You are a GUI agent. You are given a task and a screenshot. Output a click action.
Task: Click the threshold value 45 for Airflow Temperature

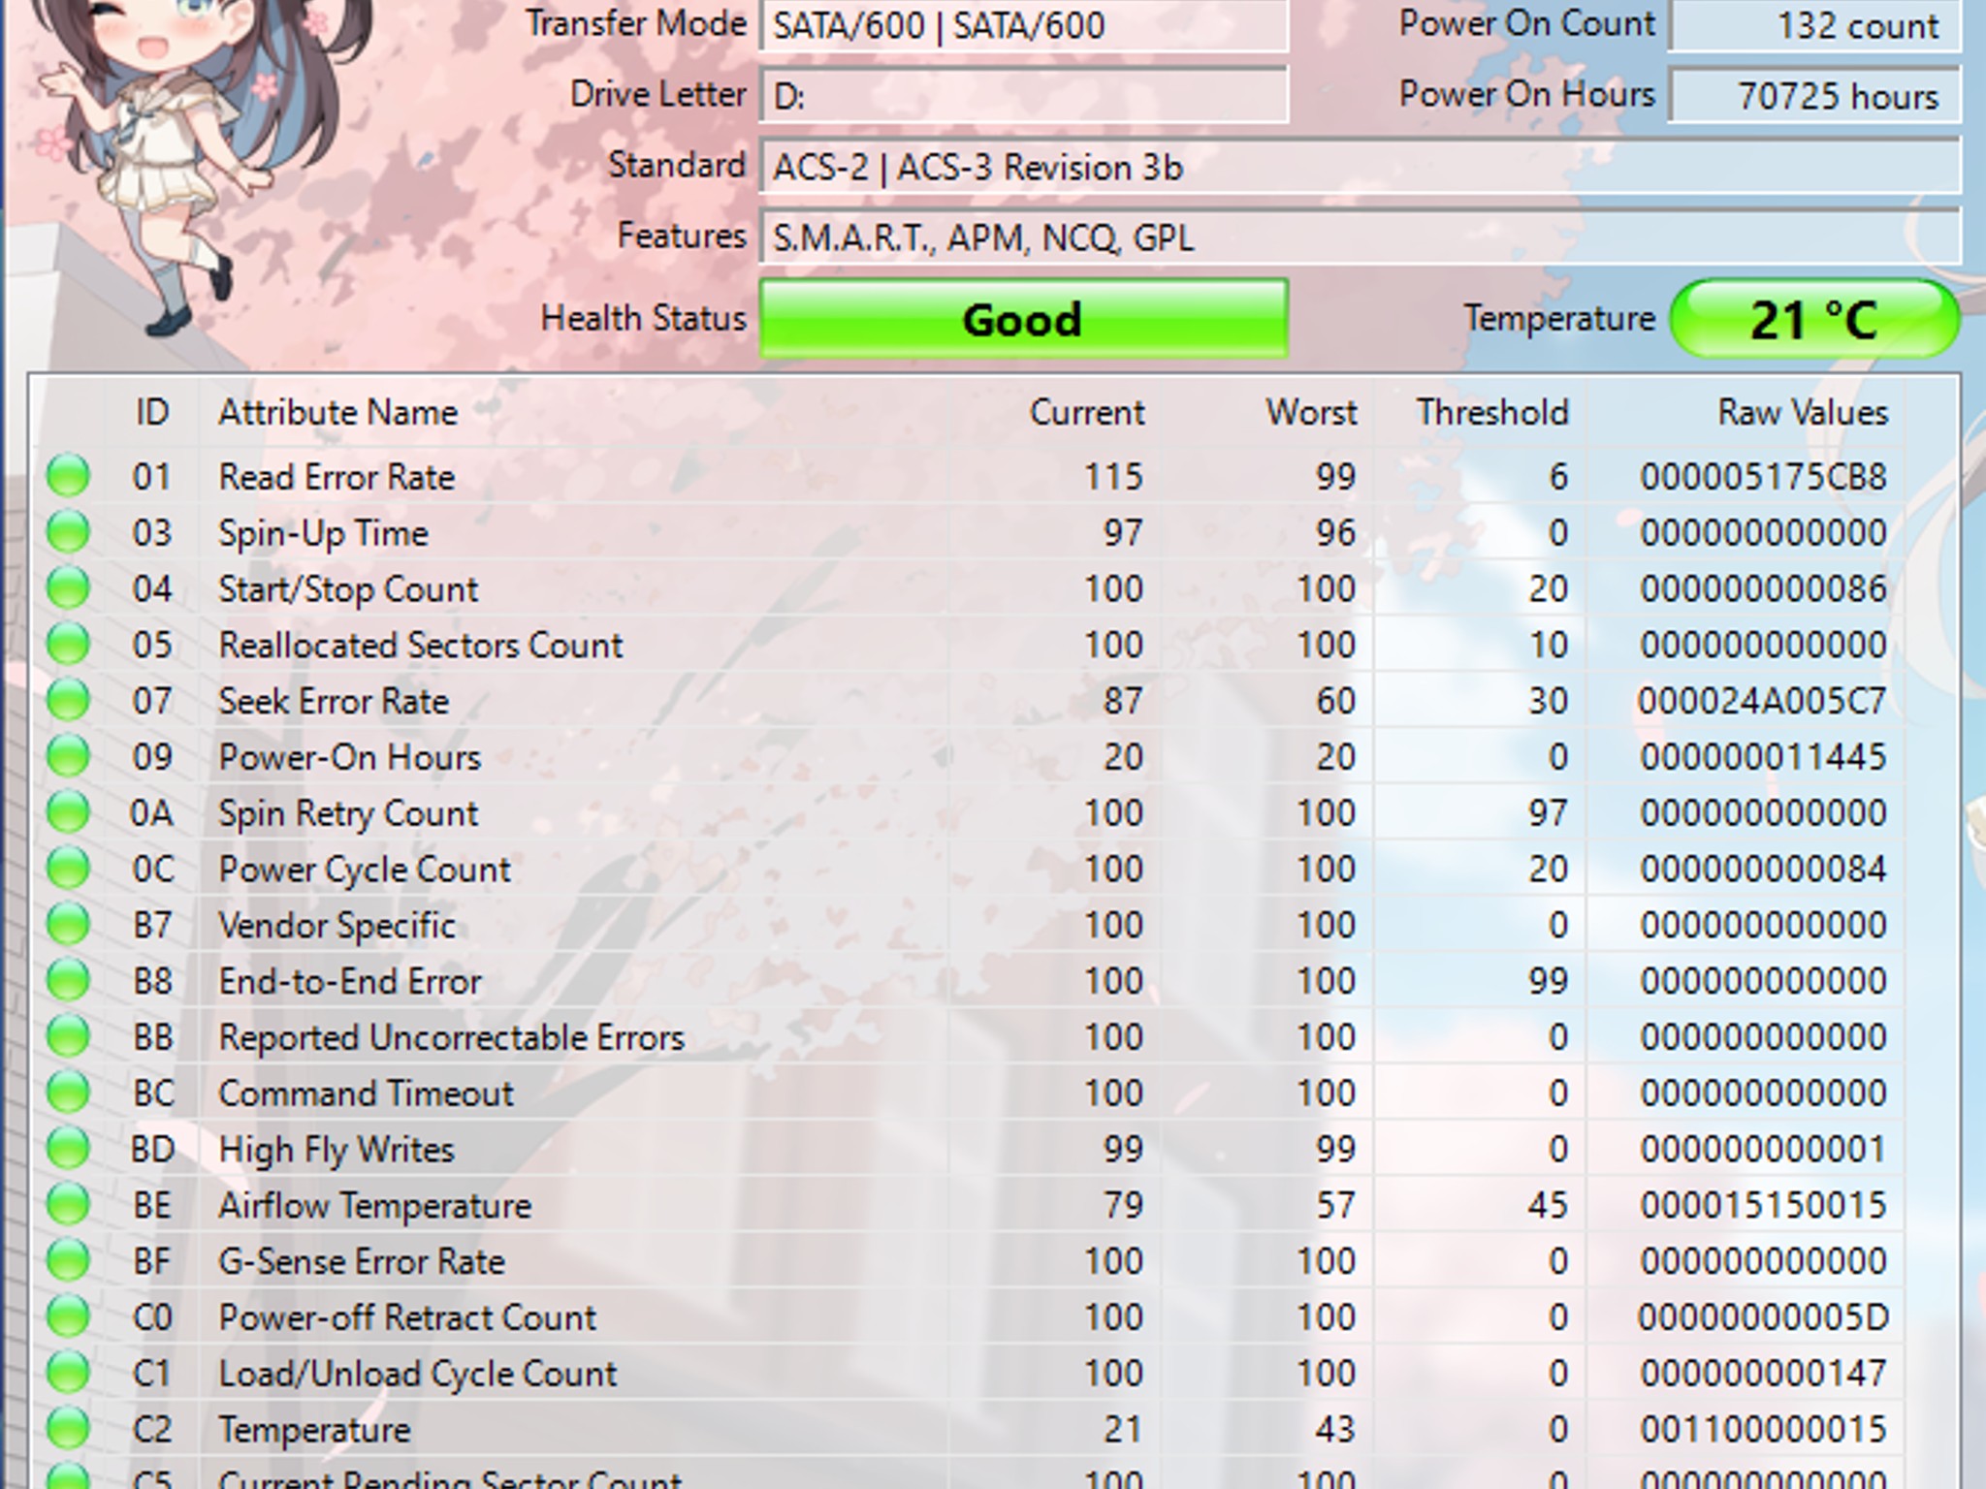click(x=1548, y=1206)
